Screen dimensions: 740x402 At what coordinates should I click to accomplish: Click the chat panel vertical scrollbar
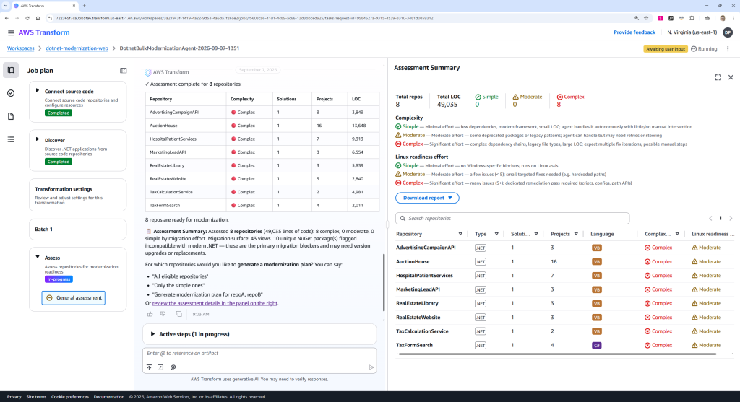pos(384,283)
